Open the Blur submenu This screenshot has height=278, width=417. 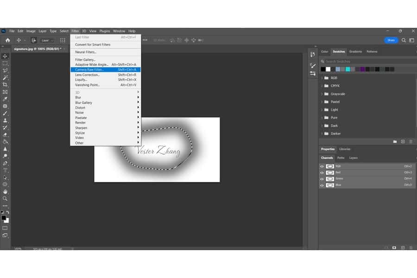(x=106, y=97)
